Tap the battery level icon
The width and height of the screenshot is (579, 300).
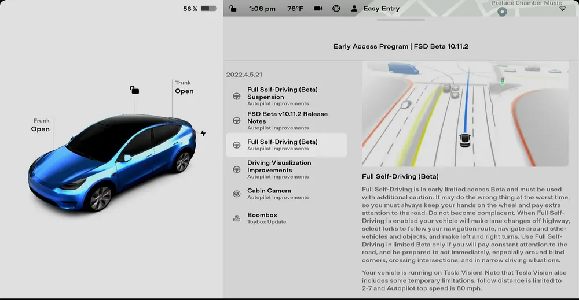coord(209,9)
